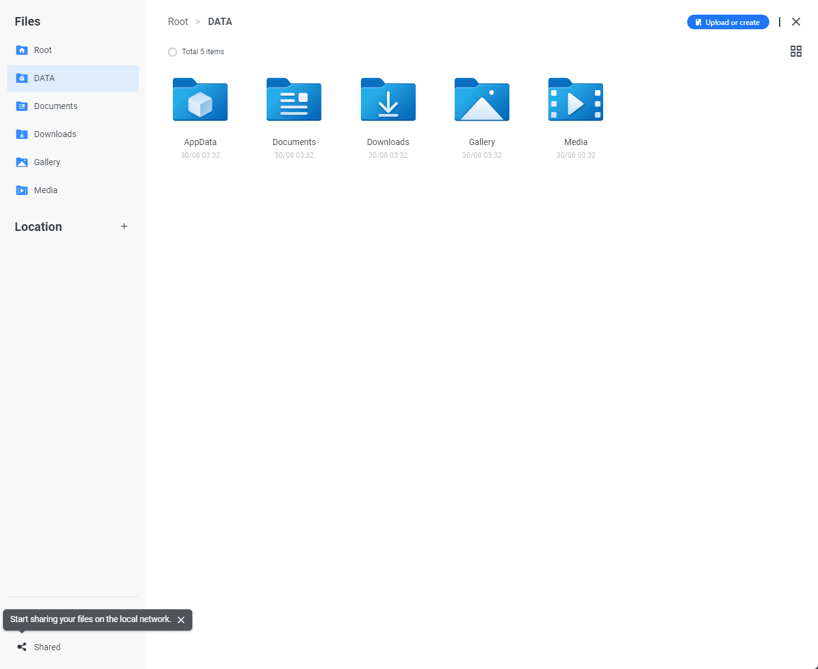Open the Root location in sidebar
818x669 pixels.
coord(73,50)
